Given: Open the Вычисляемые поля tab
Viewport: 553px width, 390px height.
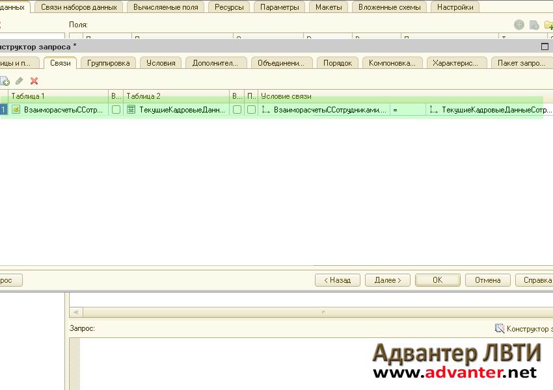Looking at the screenshot, I should (166, 7).
